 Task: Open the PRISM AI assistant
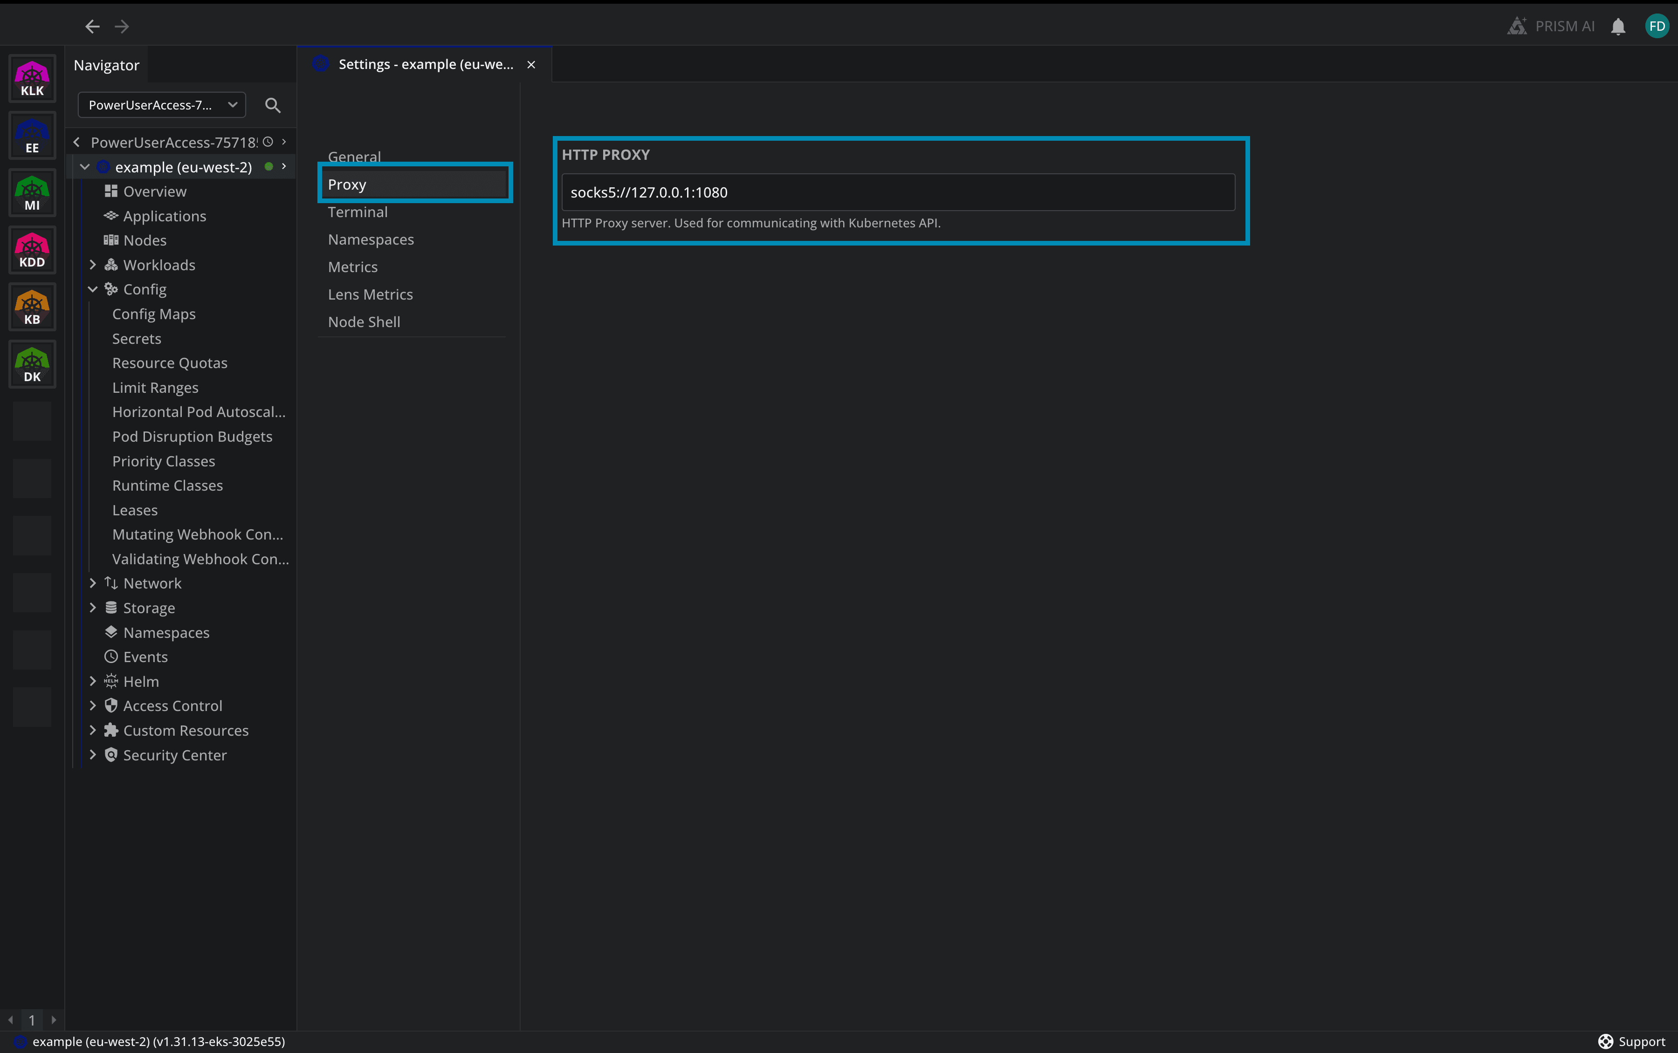tap(1551, 27)
